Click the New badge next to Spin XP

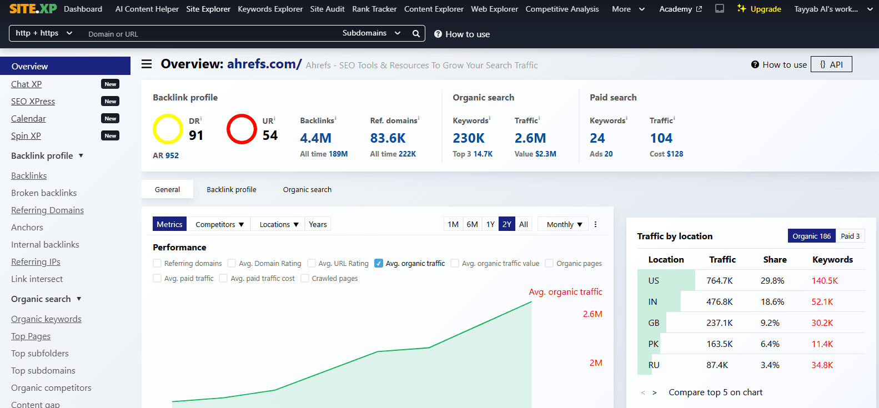[x=110, y=135]
